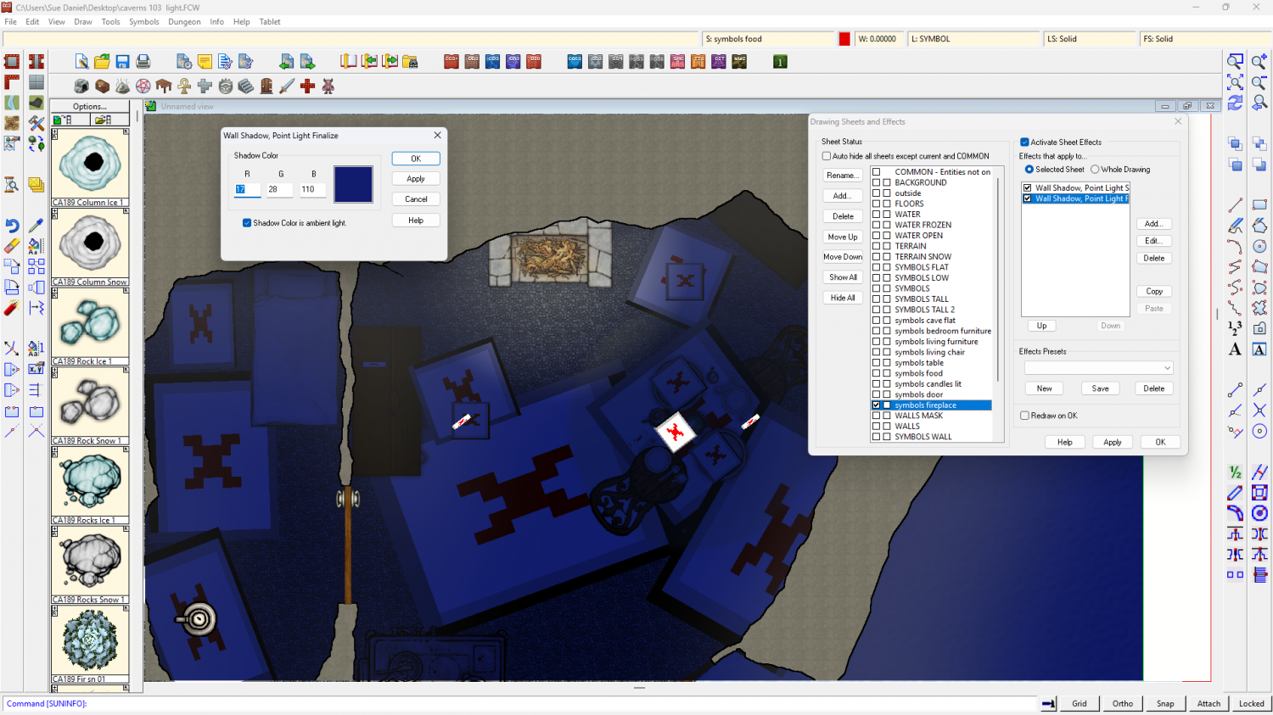Toggle Shadow Color is ambient light checkbox
This screenshot has height=715, width=1273.
point(247,223)
